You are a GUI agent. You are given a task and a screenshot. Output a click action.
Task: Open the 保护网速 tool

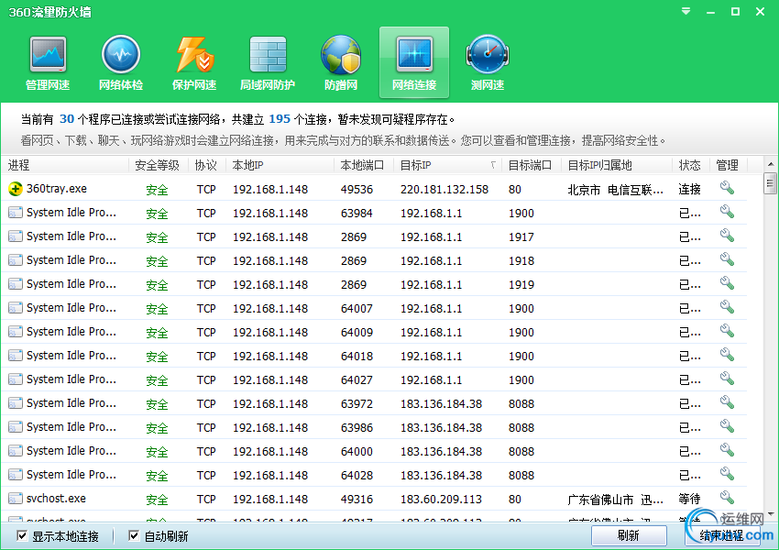coord(194,63)
